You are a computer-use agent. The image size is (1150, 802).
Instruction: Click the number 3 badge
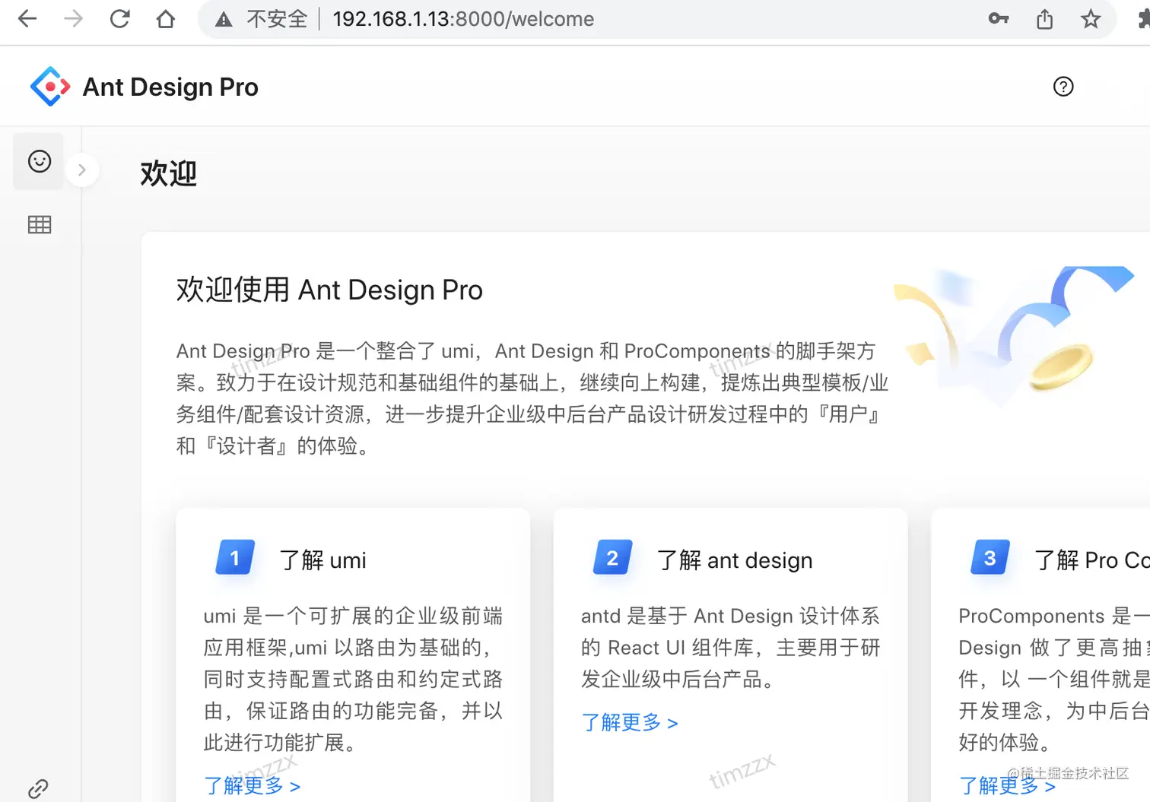point(990,559)
